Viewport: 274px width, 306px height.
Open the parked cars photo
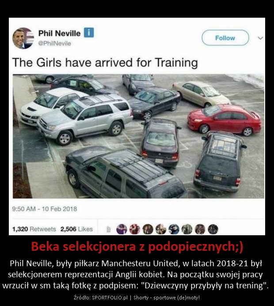point(138,136)
